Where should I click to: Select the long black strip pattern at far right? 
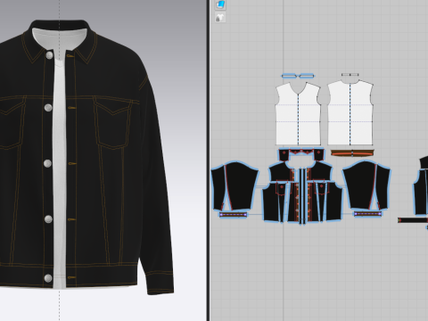413,220
